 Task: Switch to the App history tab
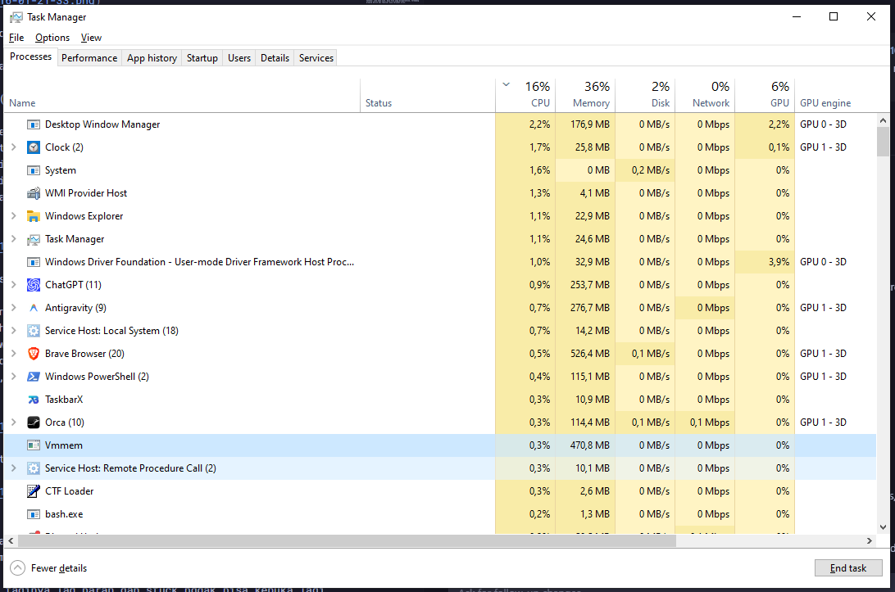click(152, 58)
